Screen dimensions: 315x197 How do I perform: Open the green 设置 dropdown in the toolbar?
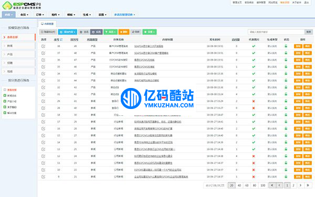tap(150, 32)
